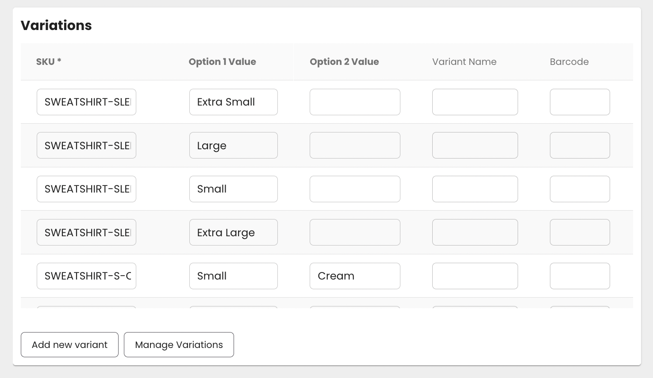Select the Large option value field
The image size is (653, 378).
pyautogui.click(x=233, y=145)
